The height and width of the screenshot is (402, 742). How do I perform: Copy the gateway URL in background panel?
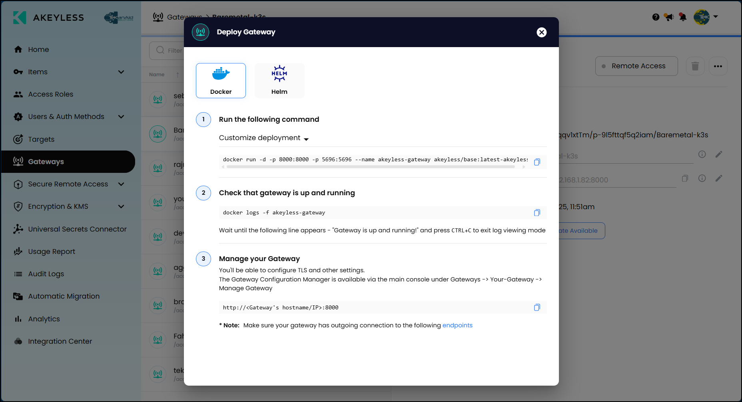click(685, 178)
